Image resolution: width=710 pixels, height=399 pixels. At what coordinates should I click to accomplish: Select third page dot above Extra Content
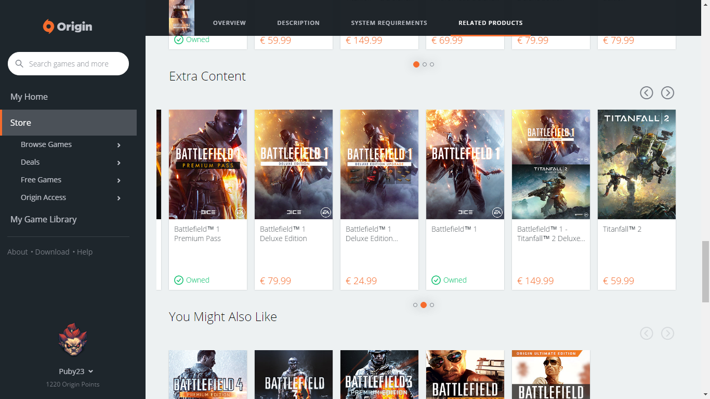[x=432, y=64]
